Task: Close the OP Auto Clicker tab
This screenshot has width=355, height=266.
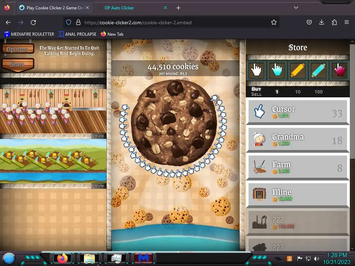Action: pyautogui.click(x=165, y=8)
